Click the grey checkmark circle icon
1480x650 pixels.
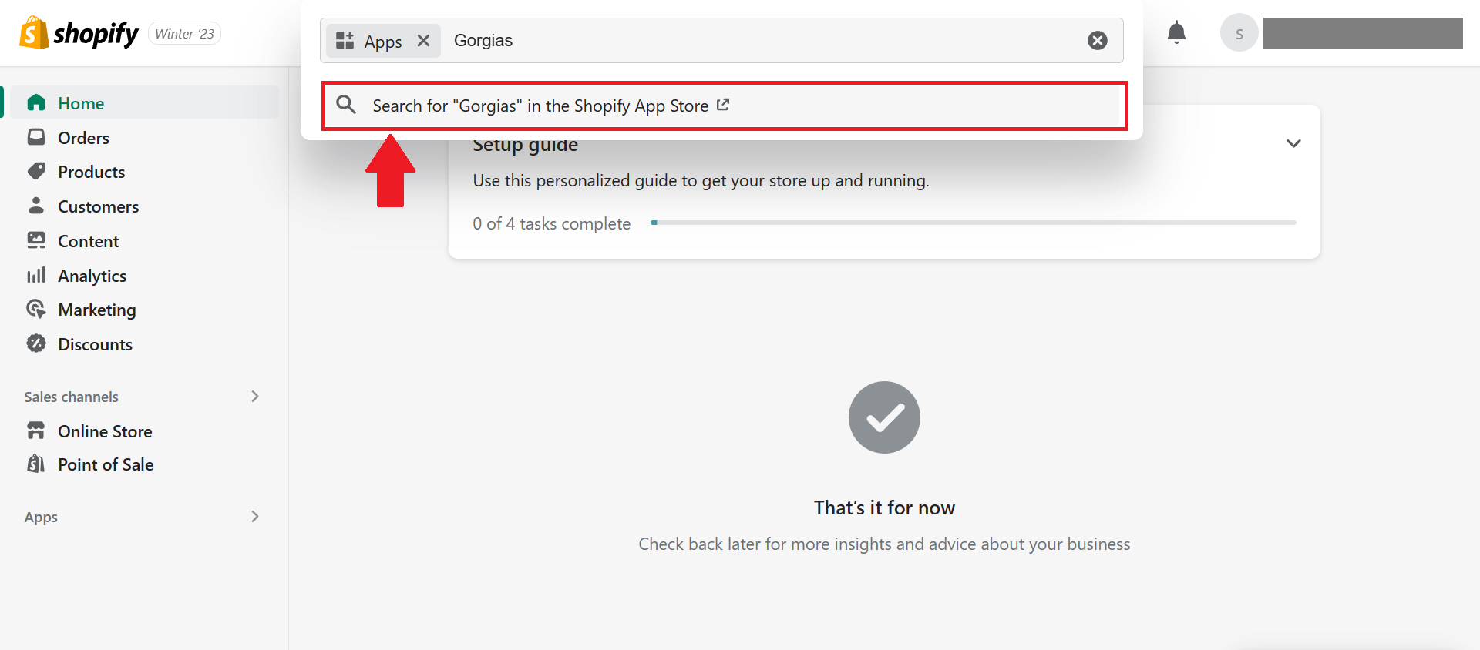click(884, 417)
